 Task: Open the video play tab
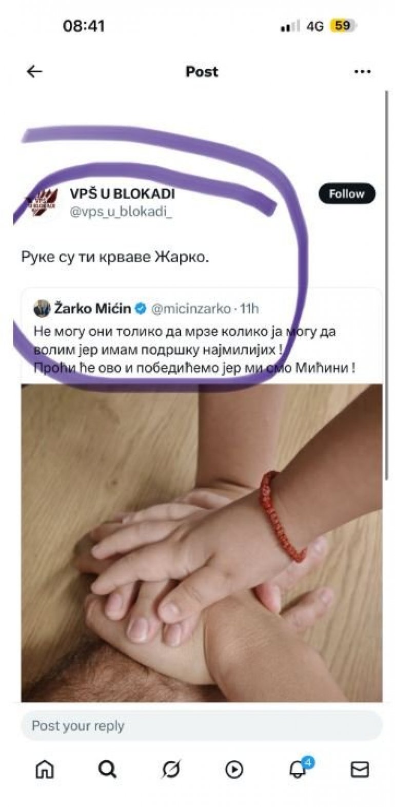234,770
